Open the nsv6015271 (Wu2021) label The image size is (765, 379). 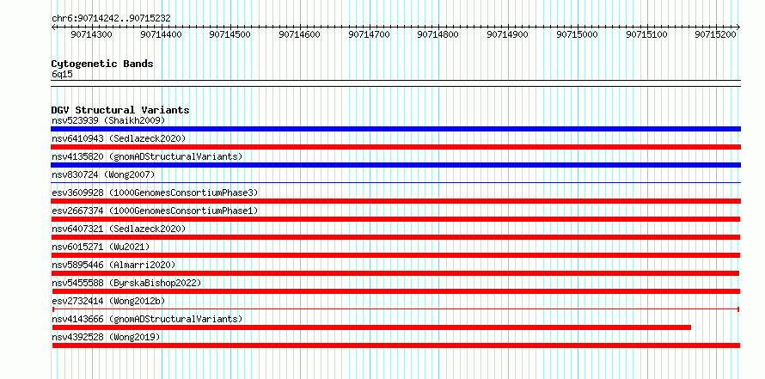coord(101,247)
